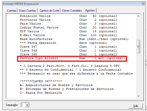Viewport: 147px width, 111px height.
Task: Click the '** 0 Asiento No Confidencial' note
Action: pos(70,70)
